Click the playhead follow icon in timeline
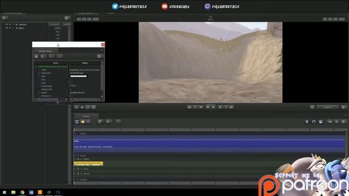The image size is (349, 196). click(x=329, y=121)
